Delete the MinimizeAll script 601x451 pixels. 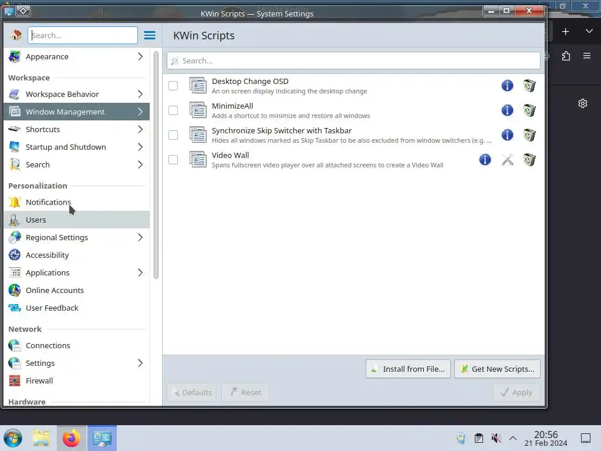point(529,110)
